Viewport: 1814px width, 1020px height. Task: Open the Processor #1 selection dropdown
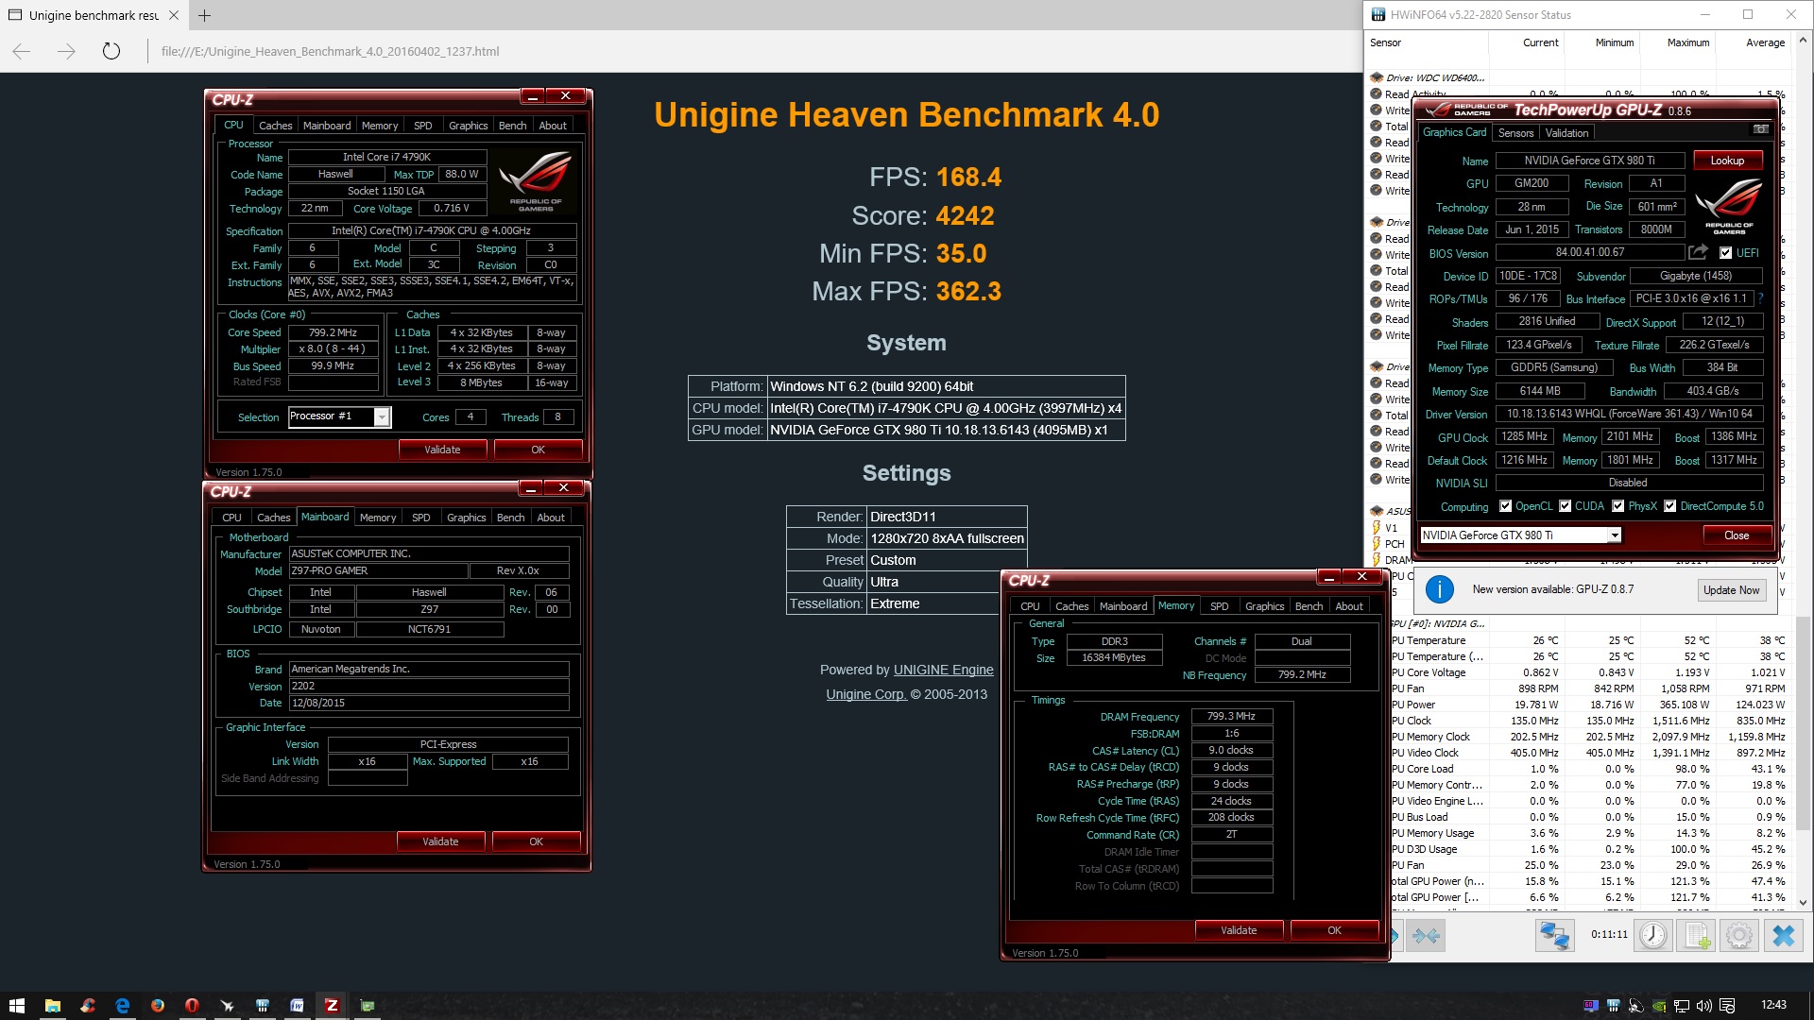point(382,416)
